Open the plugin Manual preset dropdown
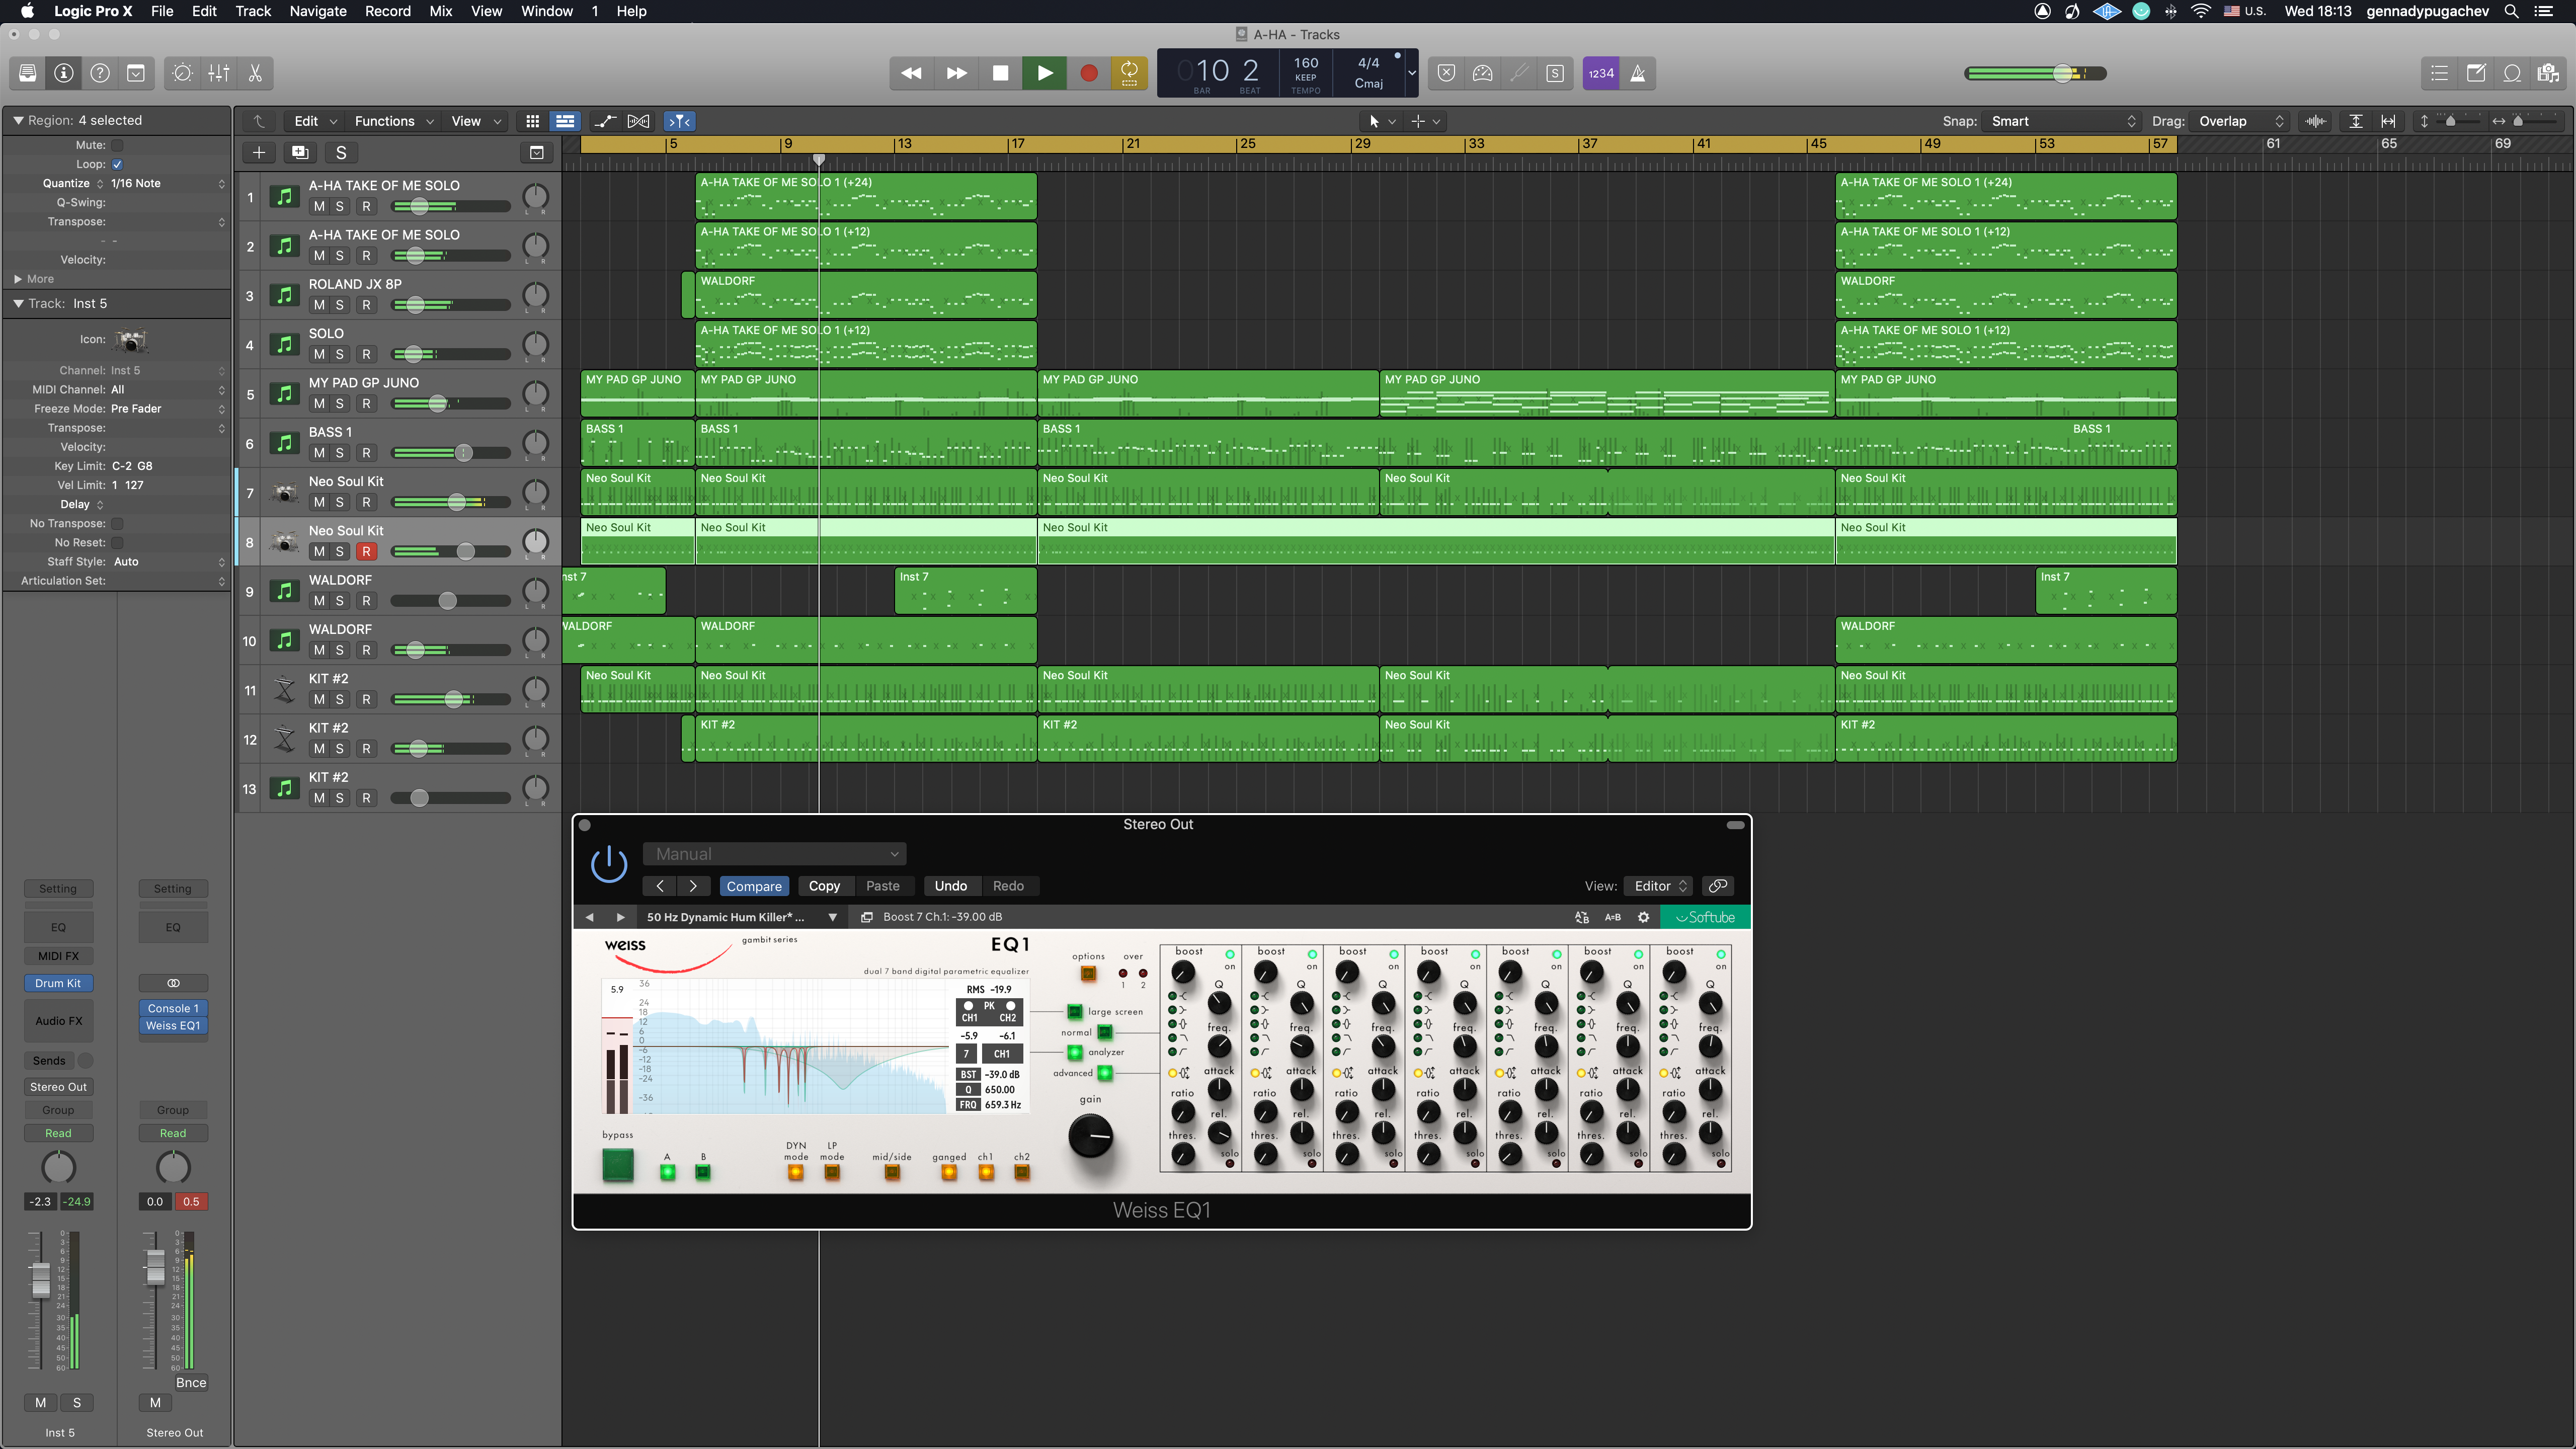 click(775, 854)
